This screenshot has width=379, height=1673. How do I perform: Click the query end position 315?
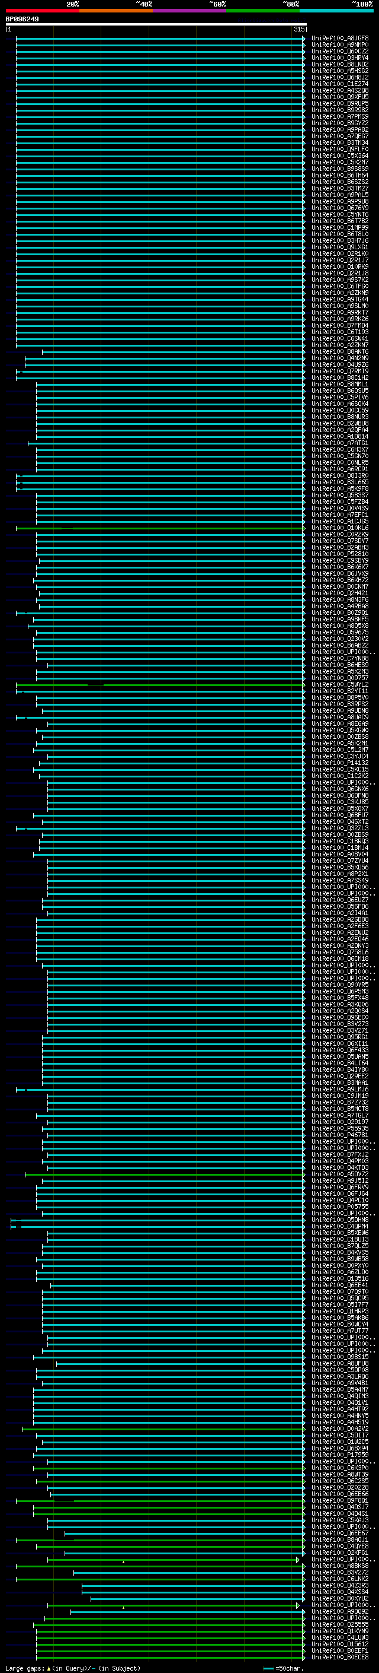click(298, 29)
